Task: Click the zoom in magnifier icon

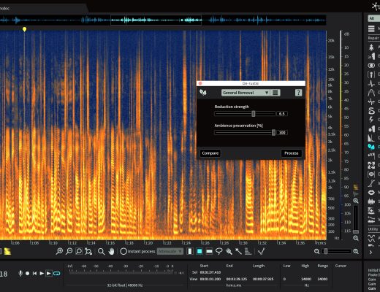Action: pos(59,251)
